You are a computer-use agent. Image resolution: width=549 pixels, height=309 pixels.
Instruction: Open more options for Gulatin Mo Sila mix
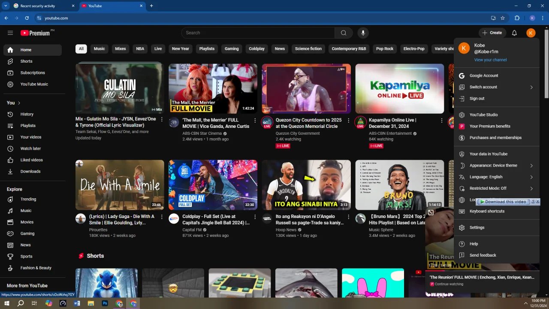click(x=162, y=120)
